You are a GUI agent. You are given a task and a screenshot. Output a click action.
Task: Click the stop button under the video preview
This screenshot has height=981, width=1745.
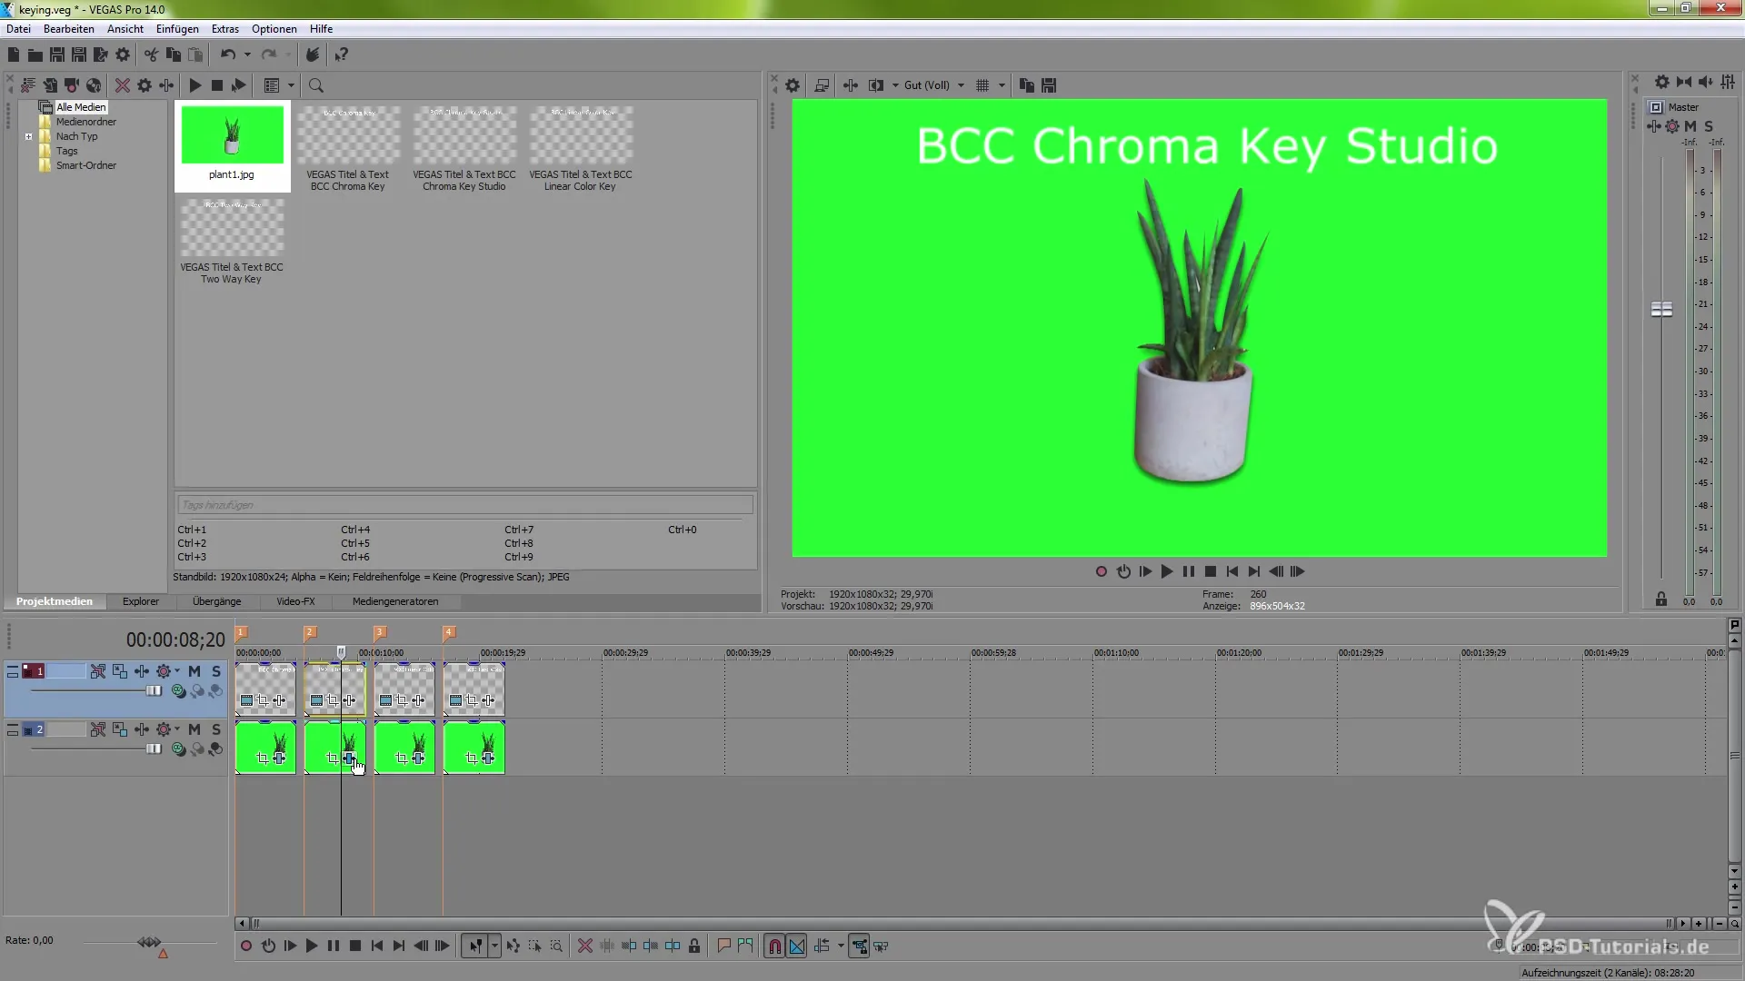[1211, 572]
